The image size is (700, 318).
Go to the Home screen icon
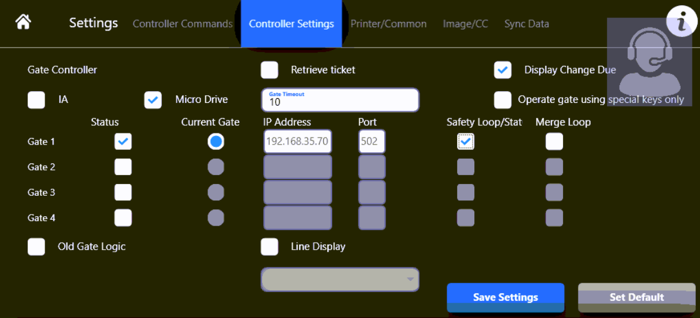(x=23, y=22)
